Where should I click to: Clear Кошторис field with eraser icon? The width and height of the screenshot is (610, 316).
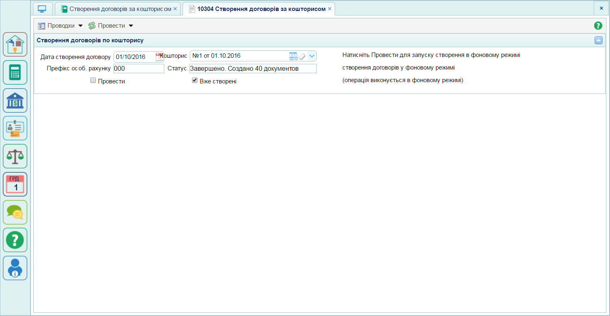pyautogui.click(x=302, y=56)
